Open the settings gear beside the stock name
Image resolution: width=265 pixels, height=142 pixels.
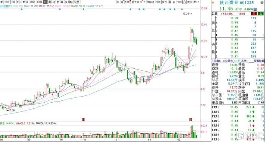pos(262,3)
